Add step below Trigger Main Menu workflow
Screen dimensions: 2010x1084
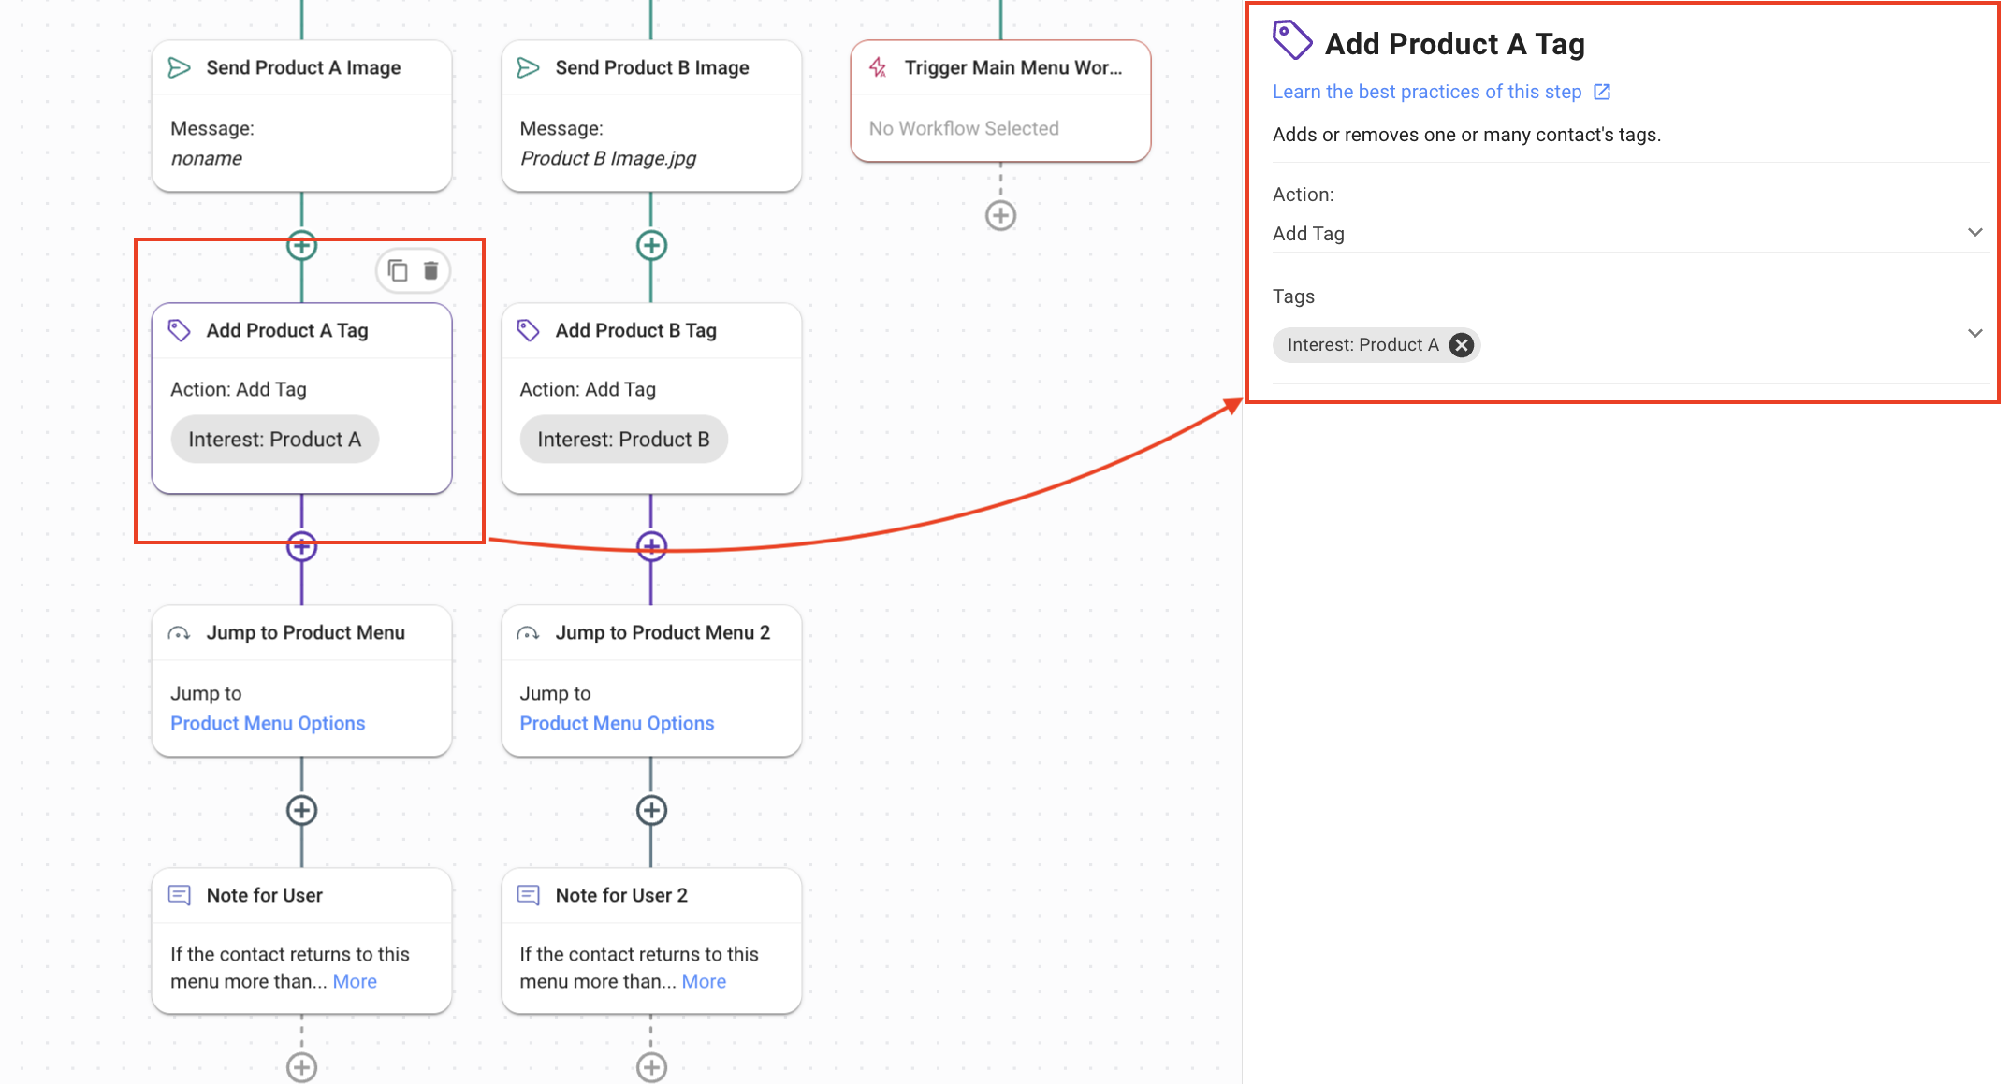(1000, 216)
